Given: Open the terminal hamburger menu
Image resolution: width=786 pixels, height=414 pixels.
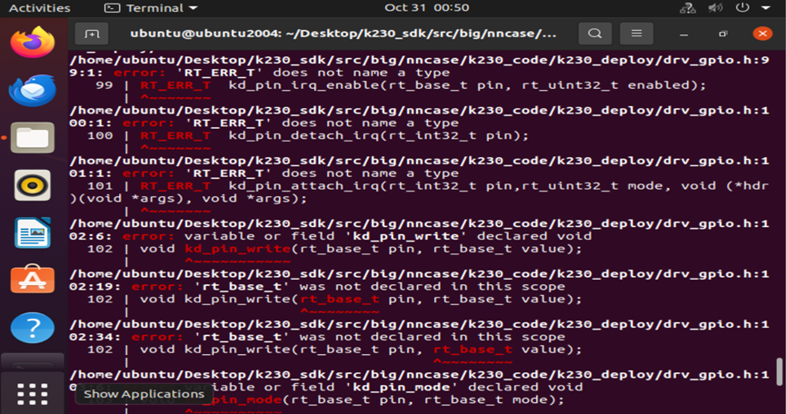Looking at the screenshot, I should 636,34.
